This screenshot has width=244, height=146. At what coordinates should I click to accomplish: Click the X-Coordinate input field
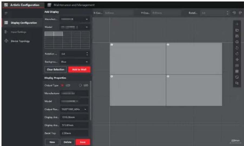point(119,13)
